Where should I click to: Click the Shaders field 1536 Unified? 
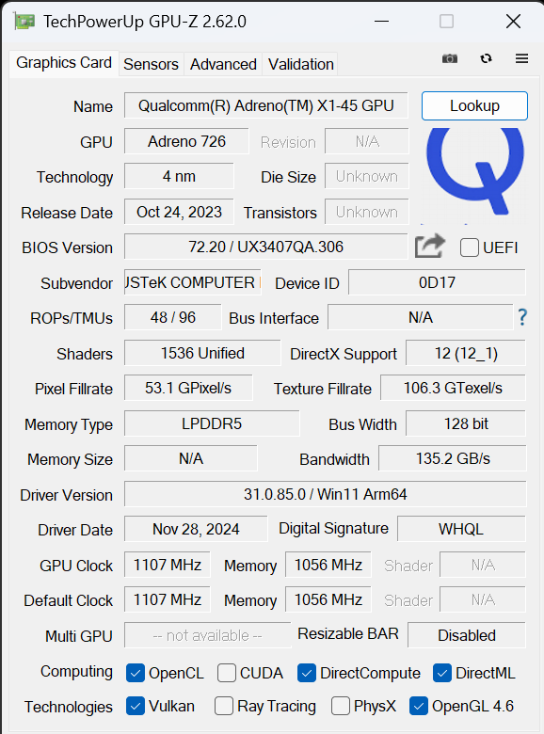202,353
